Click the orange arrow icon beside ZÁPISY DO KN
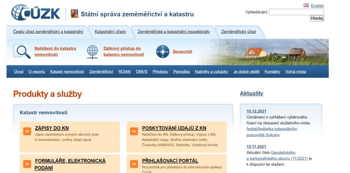350x173 pixels. tap(27, 131)
